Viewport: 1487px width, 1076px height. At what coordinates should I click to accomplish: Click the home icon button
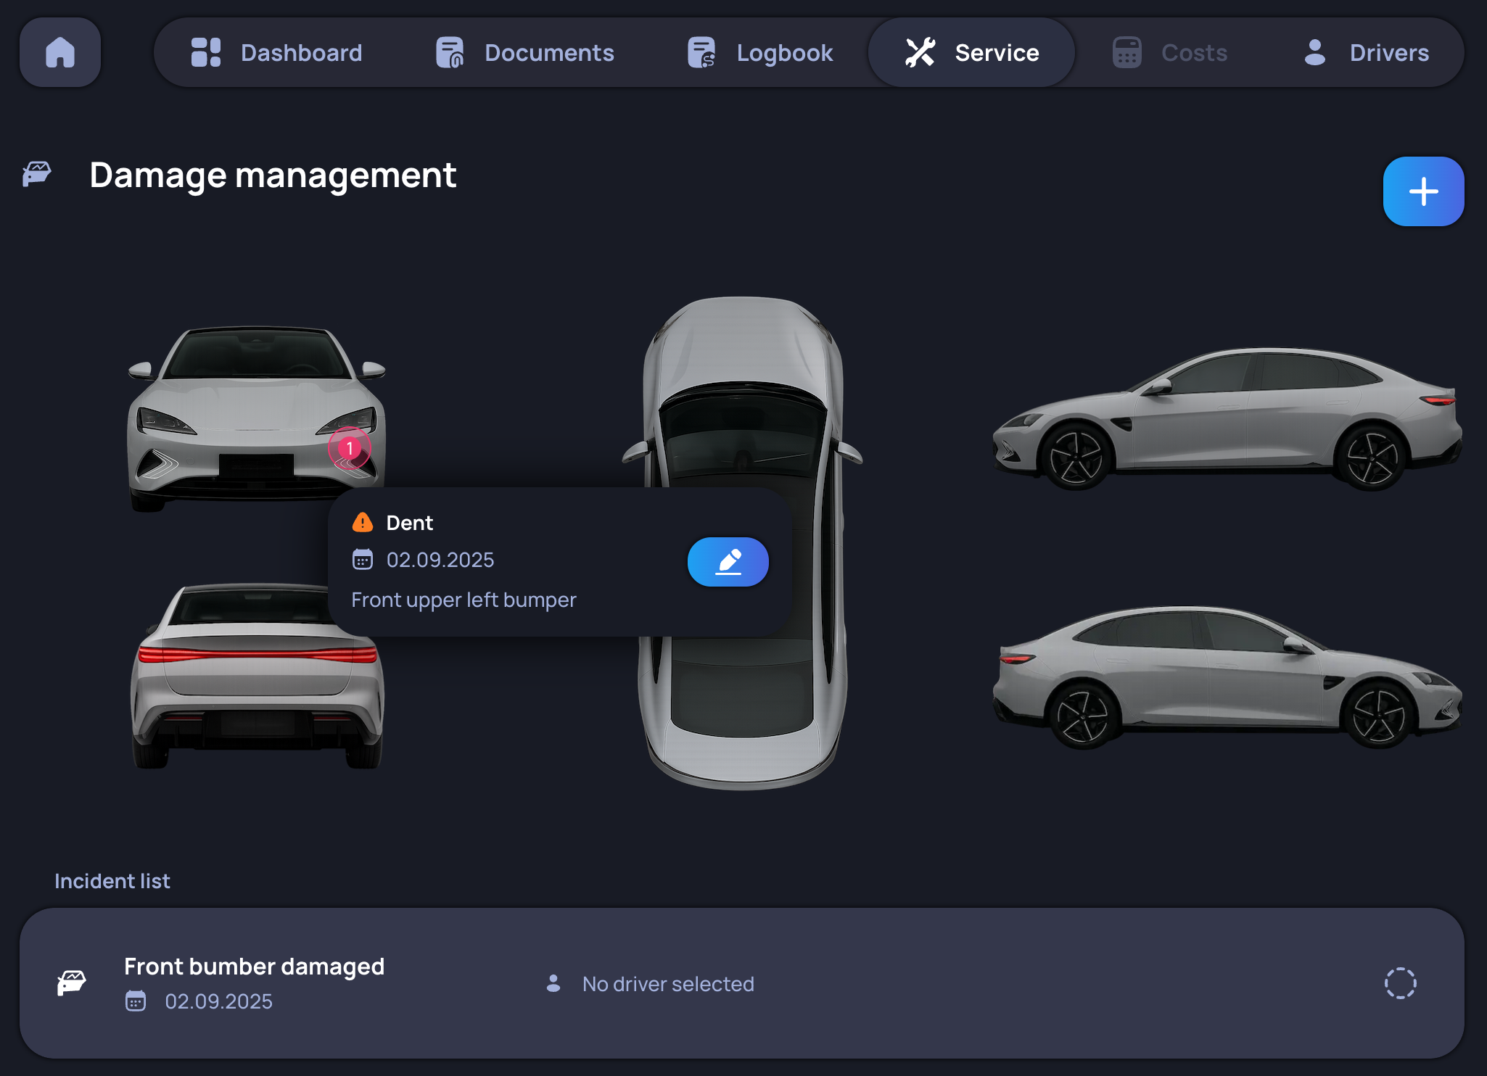pos(60,52)
